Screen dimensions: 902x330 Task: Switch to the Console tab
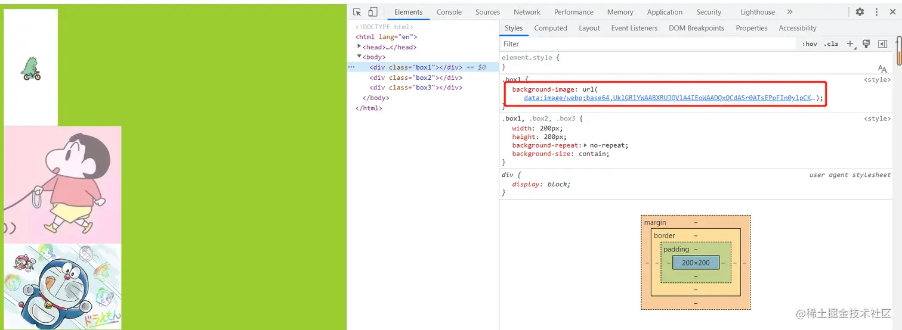[449, 12]
